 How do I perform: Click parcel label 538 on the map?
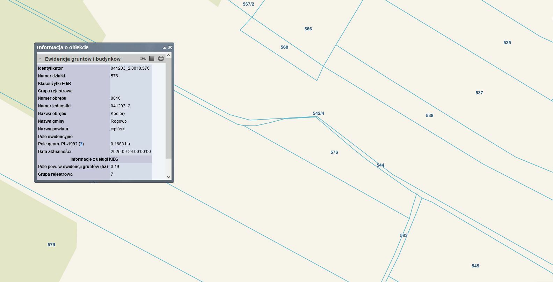click(430, 116)
